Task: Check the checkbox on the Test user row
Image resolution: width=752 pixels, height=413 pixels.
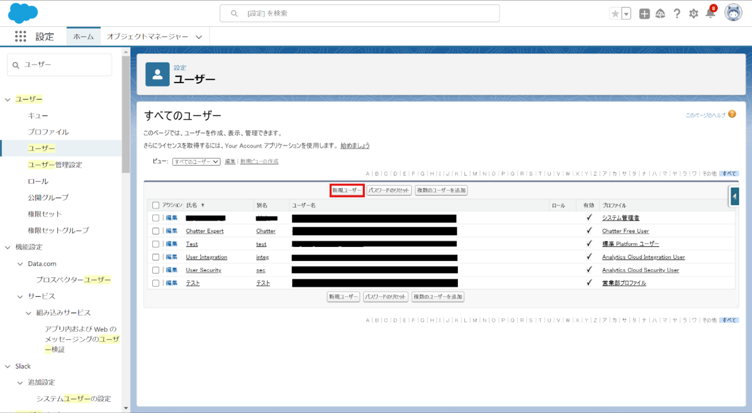Action: (155, 243)
